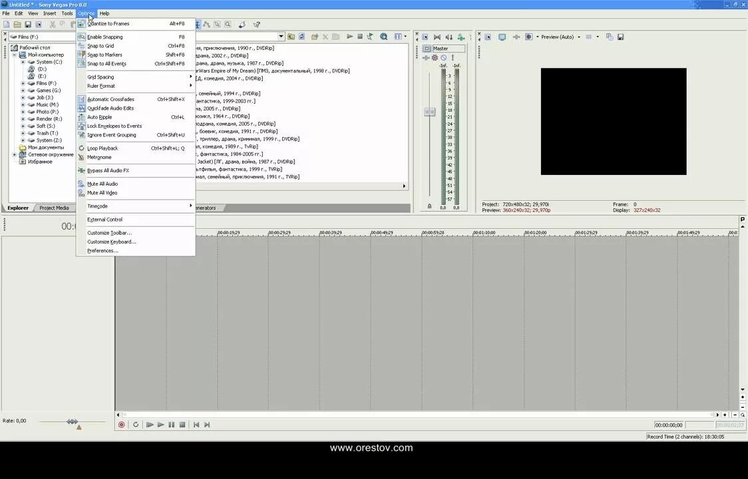Image resolution: width=748 pixels, height=479 pixels.
Task: Mute the Master bus mute icon
Action: [444, 58]
